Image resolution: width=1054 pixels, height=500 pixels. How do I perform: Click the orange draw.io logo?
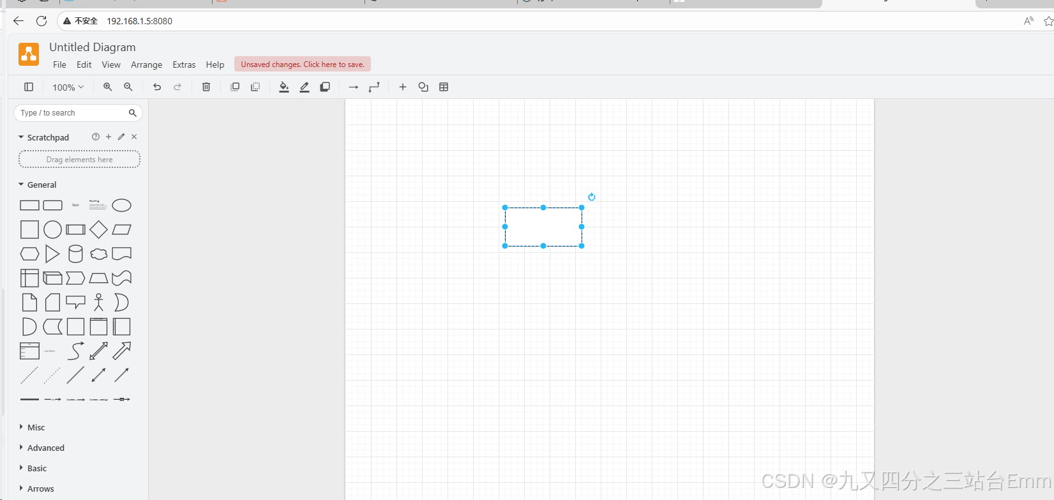pyautogui.click(x=29, y=54)
